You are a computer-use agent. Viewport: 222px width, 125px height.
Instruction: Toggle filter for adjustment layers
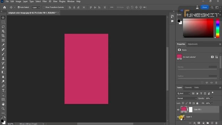(x=197, y=93)
